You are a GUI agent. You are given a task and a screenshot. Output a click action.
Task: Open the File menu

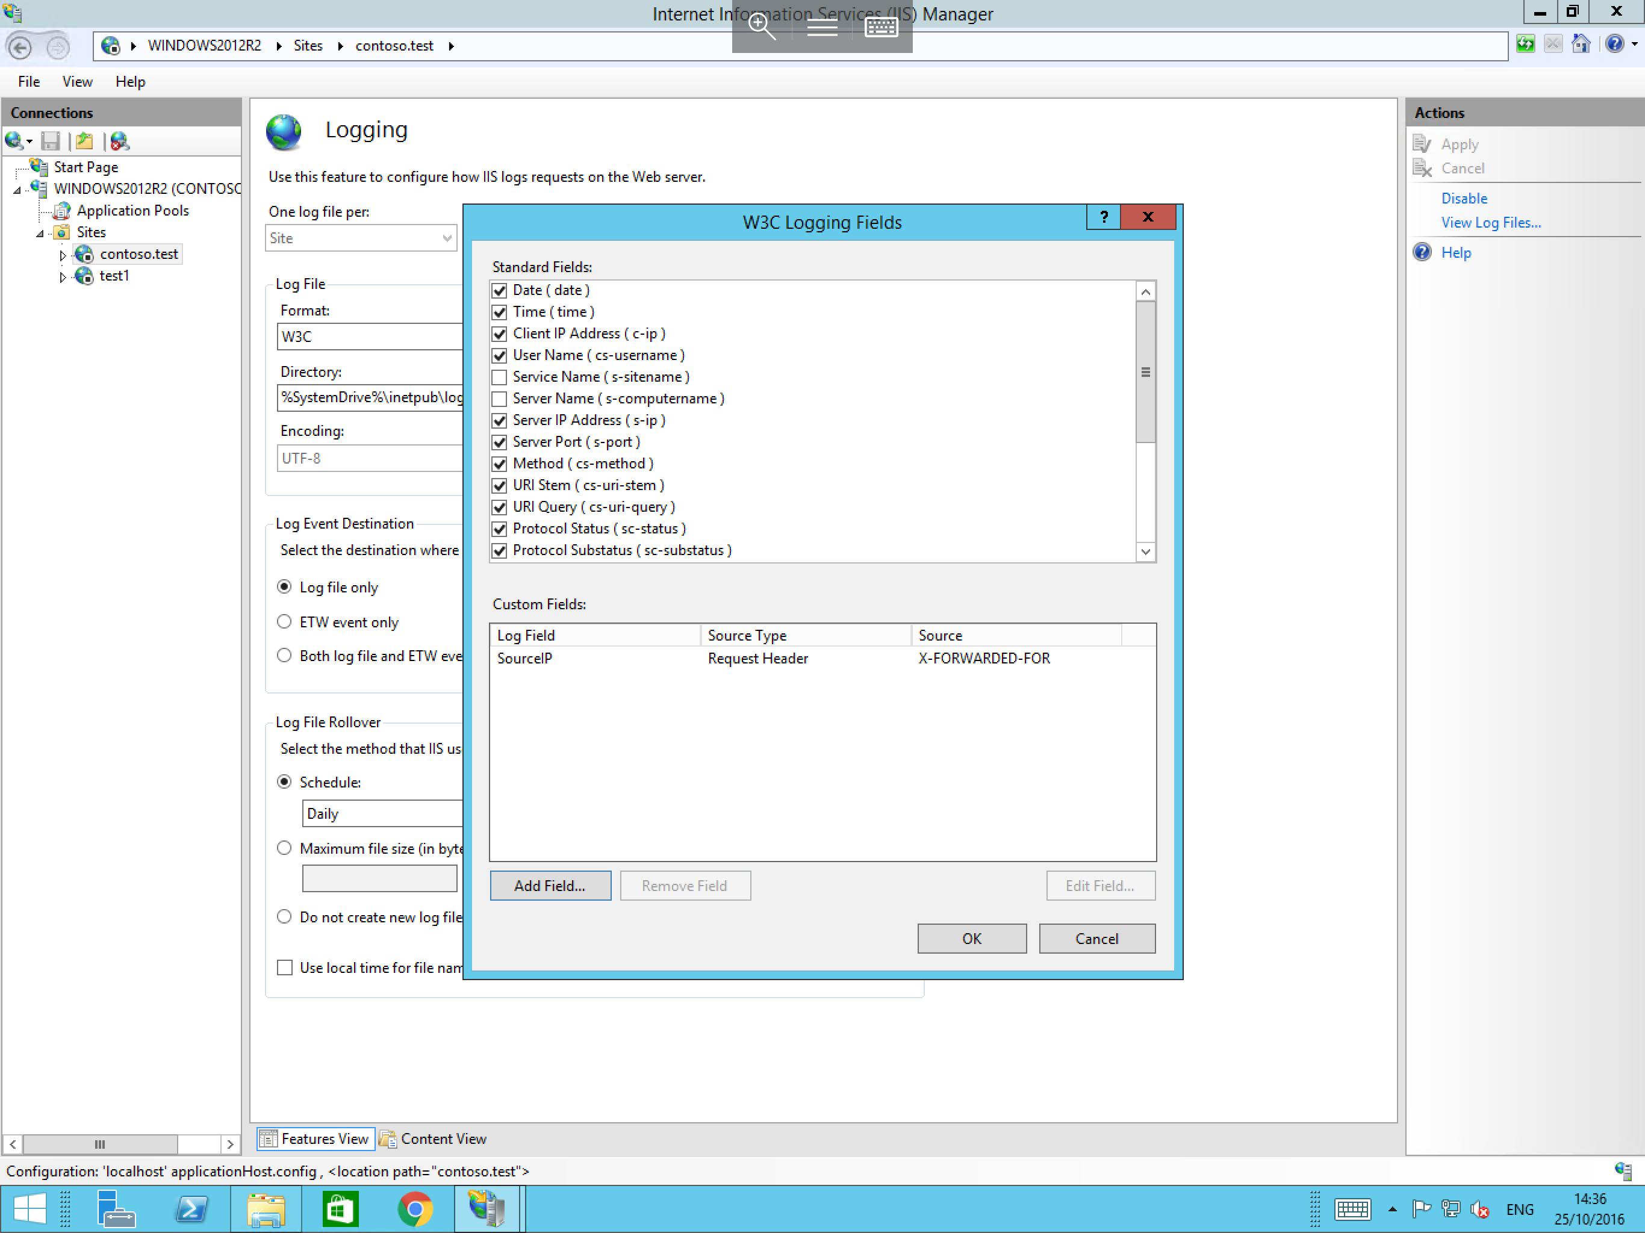(x=29, y=82)
